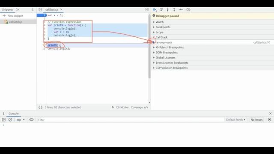Open the top JavaScript context dropdown
This screenshot has width=274, height=154.
pyautogui.click(x=21, y=120)
